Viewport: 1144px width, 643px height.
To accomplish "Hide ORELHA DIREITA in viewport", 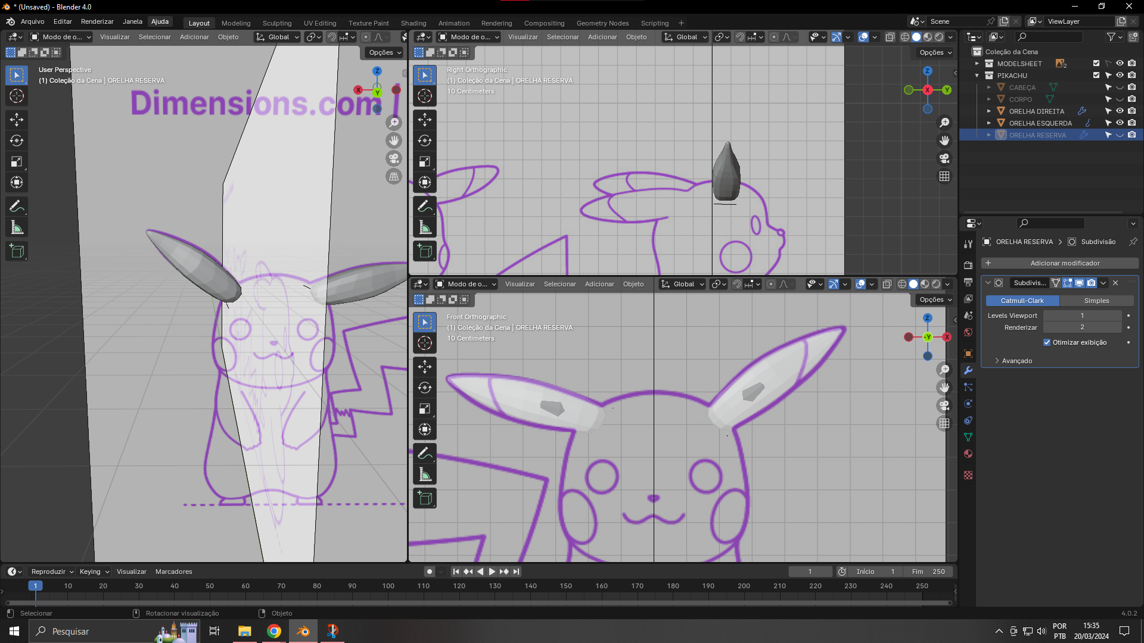I will pos(1120,111).
